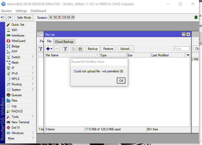Open the WireGuard section
Screen dimensions: 202x145
point(21,41)
